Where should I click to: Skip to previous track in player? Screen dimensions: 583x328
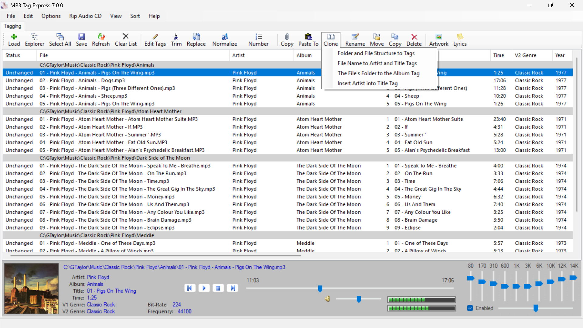(190, 288)
